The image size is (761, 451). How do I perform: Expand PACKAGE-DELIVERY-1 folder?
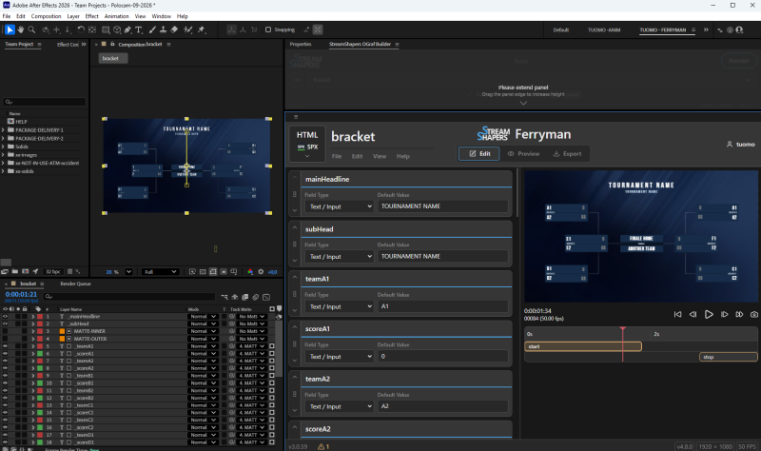point(3,130)
